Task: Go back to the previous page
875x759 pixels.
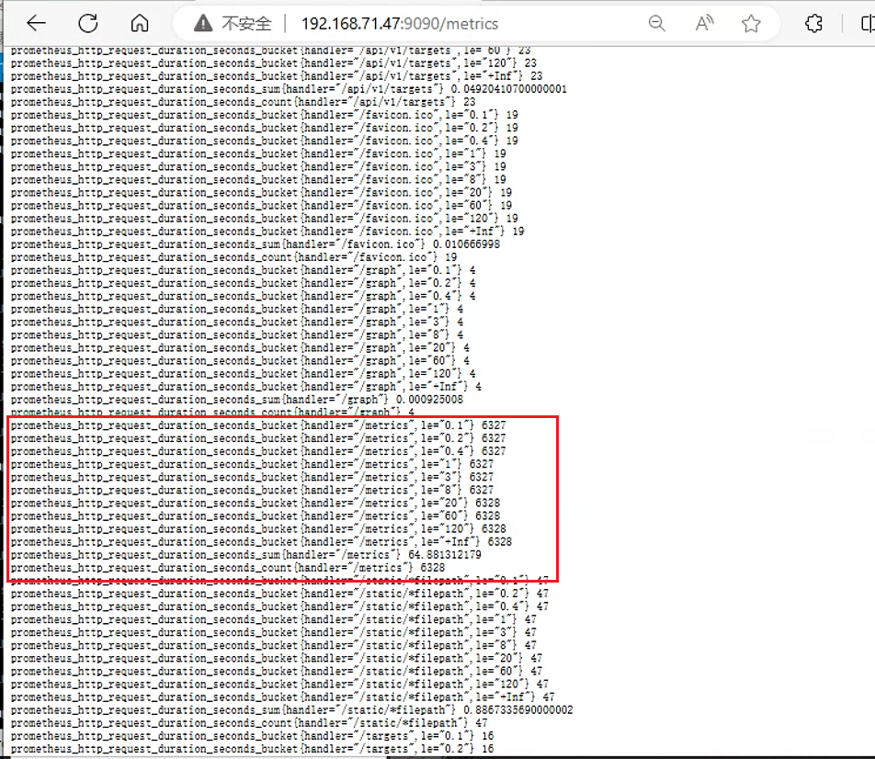Action: click(x=36, y=24)
